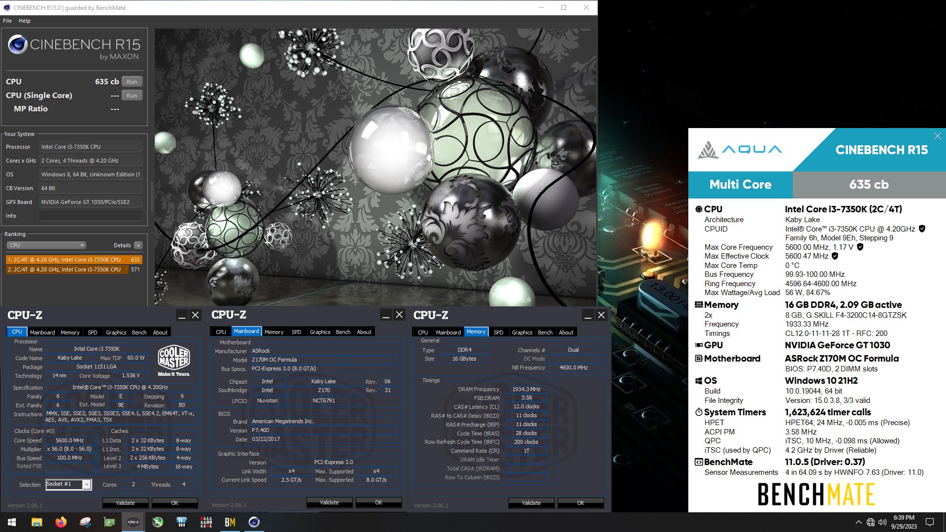Open volume control tray icon
The height and width of the screenshot is (532, 946).
pyautogui.click(x=882, y=522)
